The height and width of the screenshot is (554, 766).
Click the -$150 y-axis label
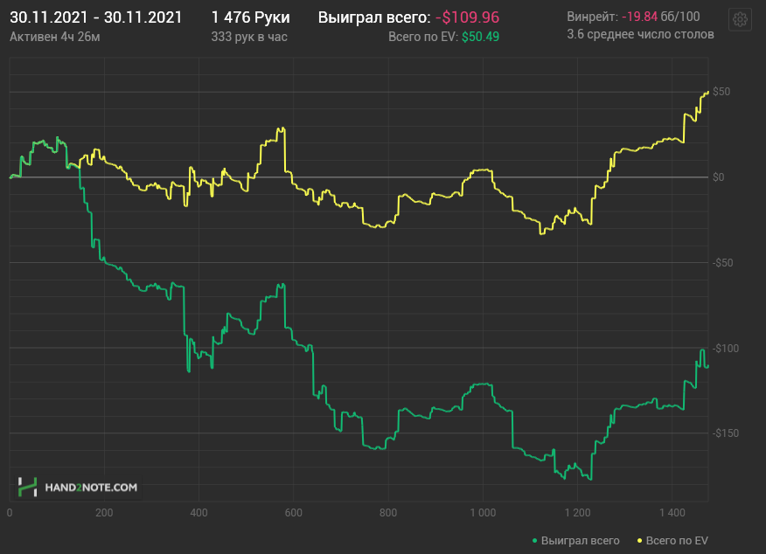pos(726,433)
